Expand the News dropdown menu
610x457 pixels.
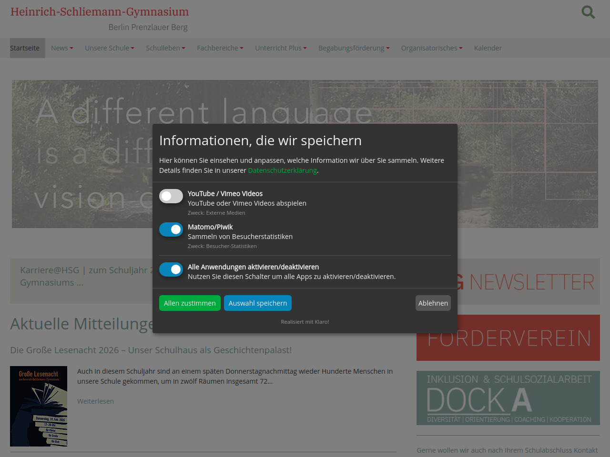click(x=62, y=48)
